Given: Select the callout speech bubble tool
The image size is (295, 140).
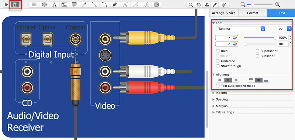Looking at the screenshot, I should (74, 4).
